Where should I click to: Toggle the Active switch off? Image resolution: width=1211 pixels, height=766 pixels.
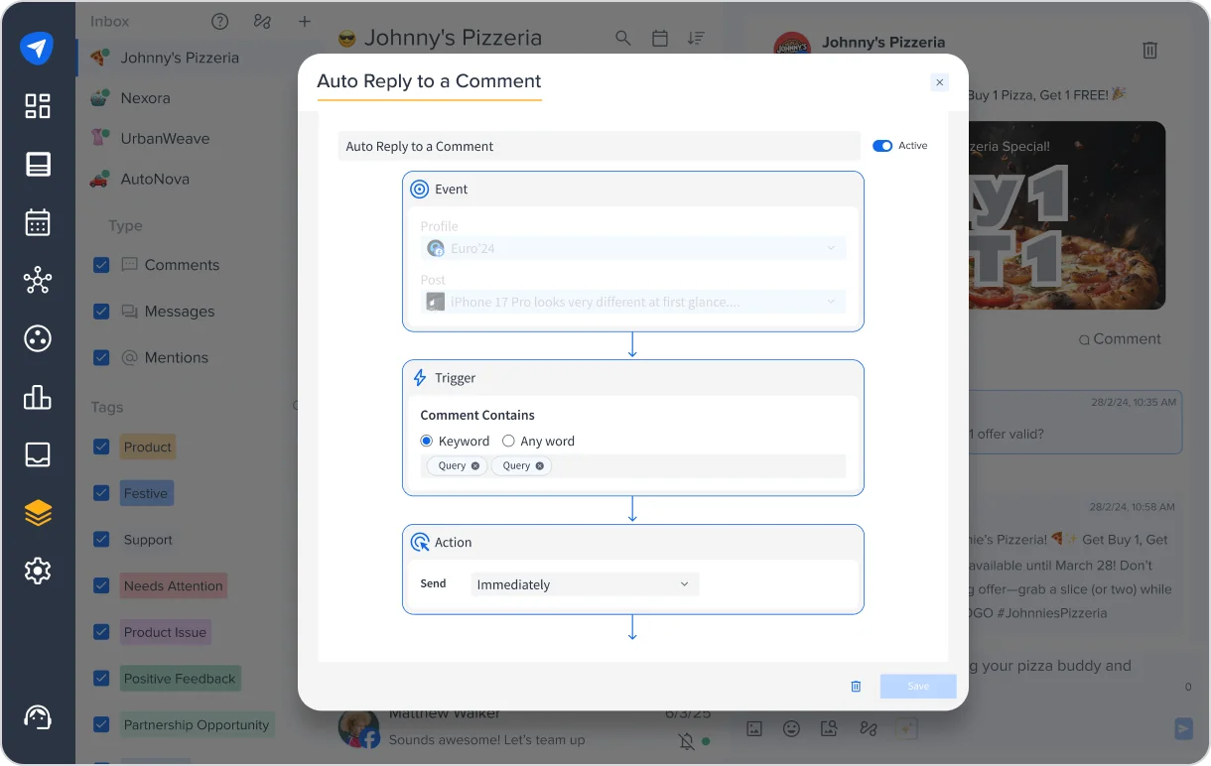pos(881,146)
